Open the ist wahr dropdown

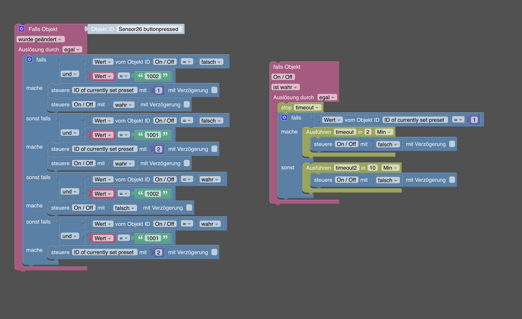click(x=285, y=87)
